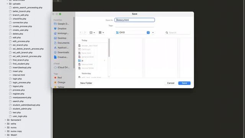Go to Documents in the Save dialog sidebar
Image resolution: width=245 pixels, height=138 pixels.
pos(62,43)
